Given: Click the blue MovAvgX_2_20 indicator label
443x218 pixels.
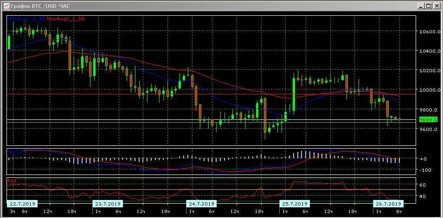Looking at the screenshot, I should [26, 19].
